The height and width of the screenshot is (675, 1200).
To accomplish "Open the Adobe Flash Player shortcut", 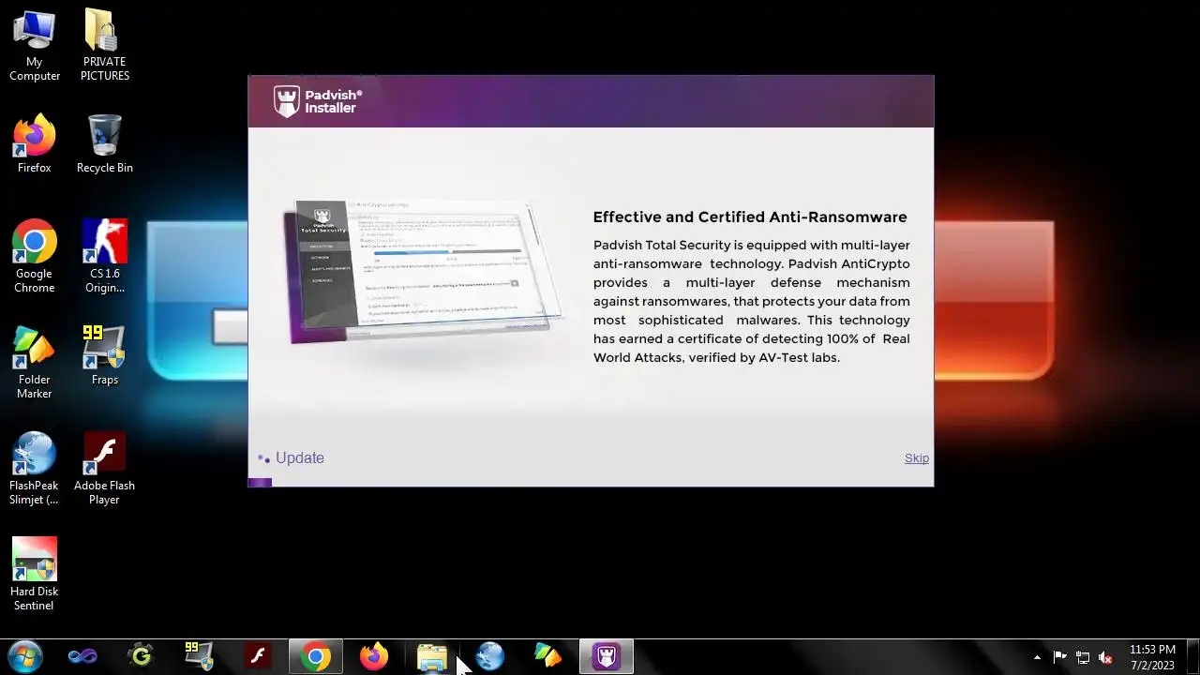I will coord(104,469).
